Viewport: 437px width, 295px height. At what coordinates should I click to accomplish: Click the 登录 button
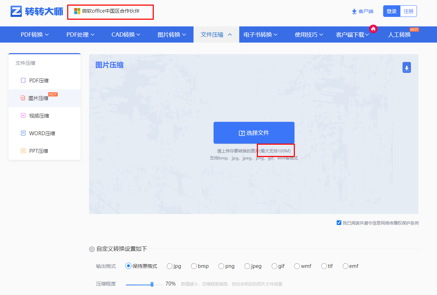[392, 11]
